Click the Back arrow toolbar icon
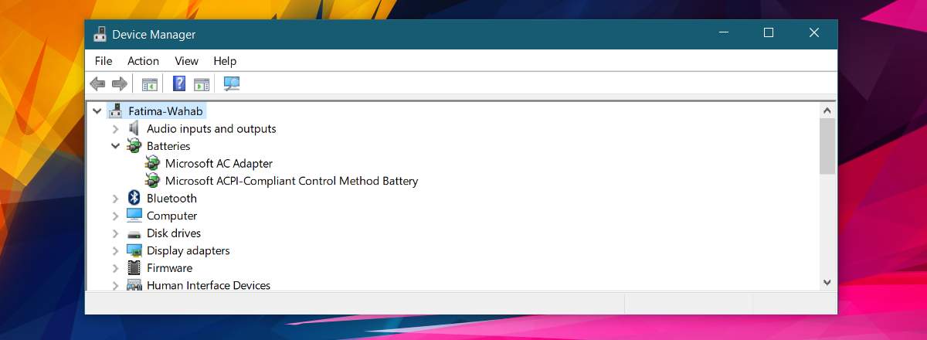The height and width of the screenshot is (340, 927). [x=97, y=83]
